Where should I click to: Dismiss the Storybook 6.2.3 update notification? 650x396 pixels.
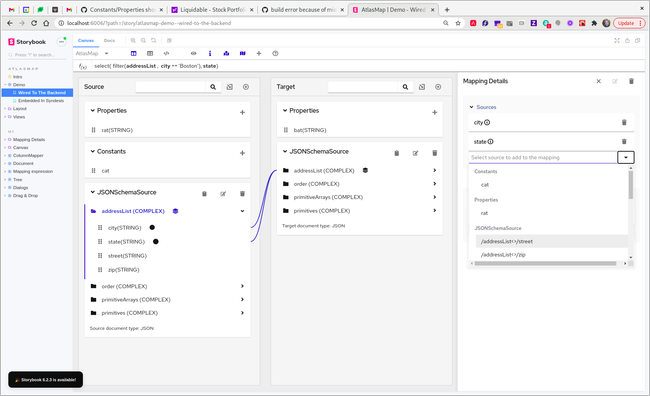tap(45, 379)
